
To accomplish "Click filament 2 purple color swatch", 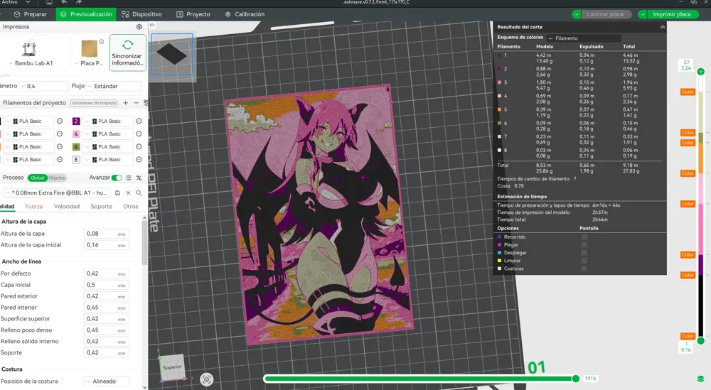I will click(x=76, y=121).
